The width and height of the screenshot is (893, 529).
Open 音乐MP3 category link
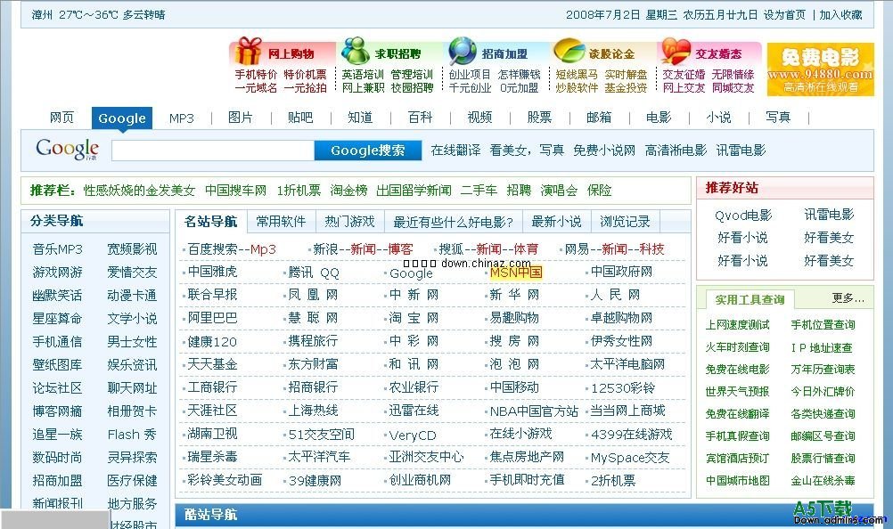(58, 249)
